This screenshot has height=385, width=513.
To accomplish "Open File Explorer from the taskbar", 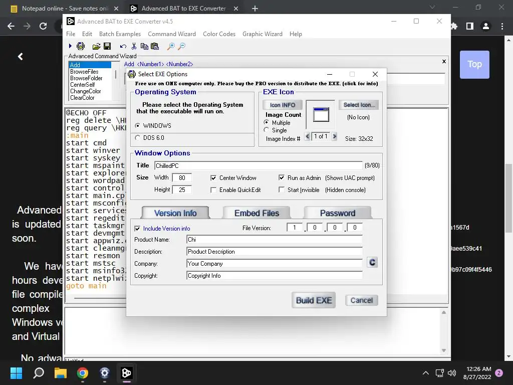I will click(61, 373).
